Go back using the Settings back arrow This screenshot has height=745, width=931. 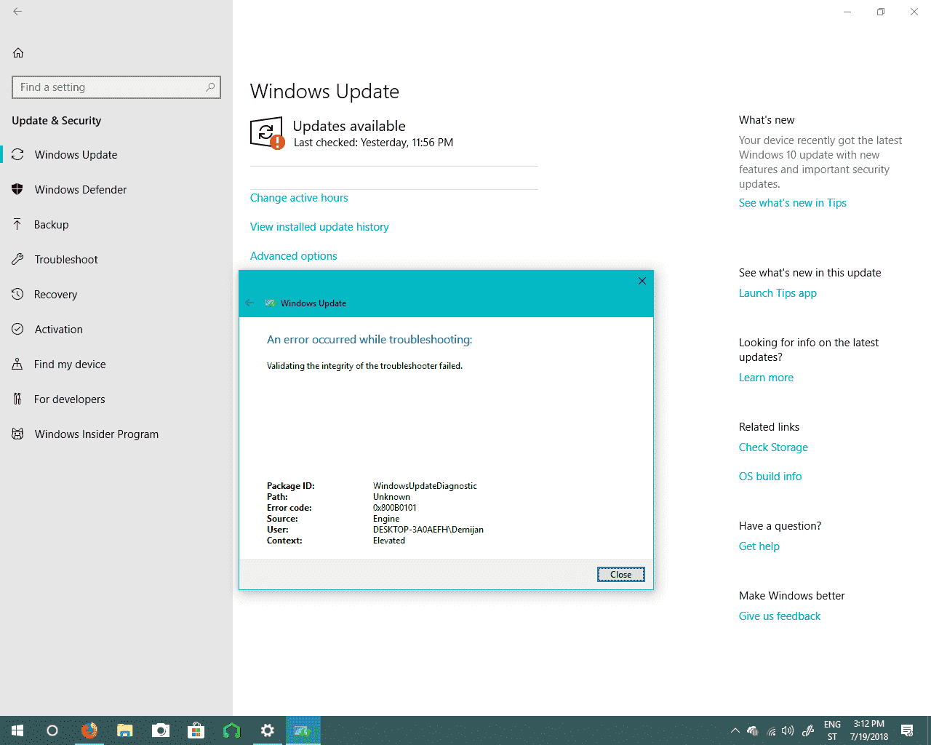coord(17,12)
